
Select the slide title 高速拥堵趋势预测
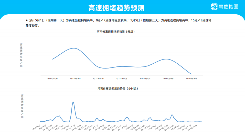tap(116, 8)
